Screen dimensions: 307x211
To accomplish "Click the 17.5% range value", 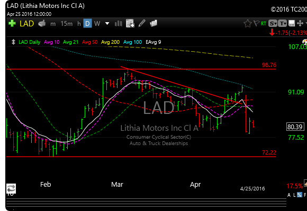I will point(295,186).
